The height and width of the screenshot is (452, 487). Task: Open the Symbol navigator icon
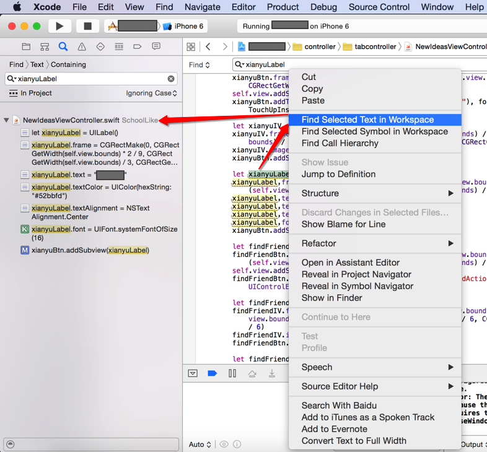[45, 46]
